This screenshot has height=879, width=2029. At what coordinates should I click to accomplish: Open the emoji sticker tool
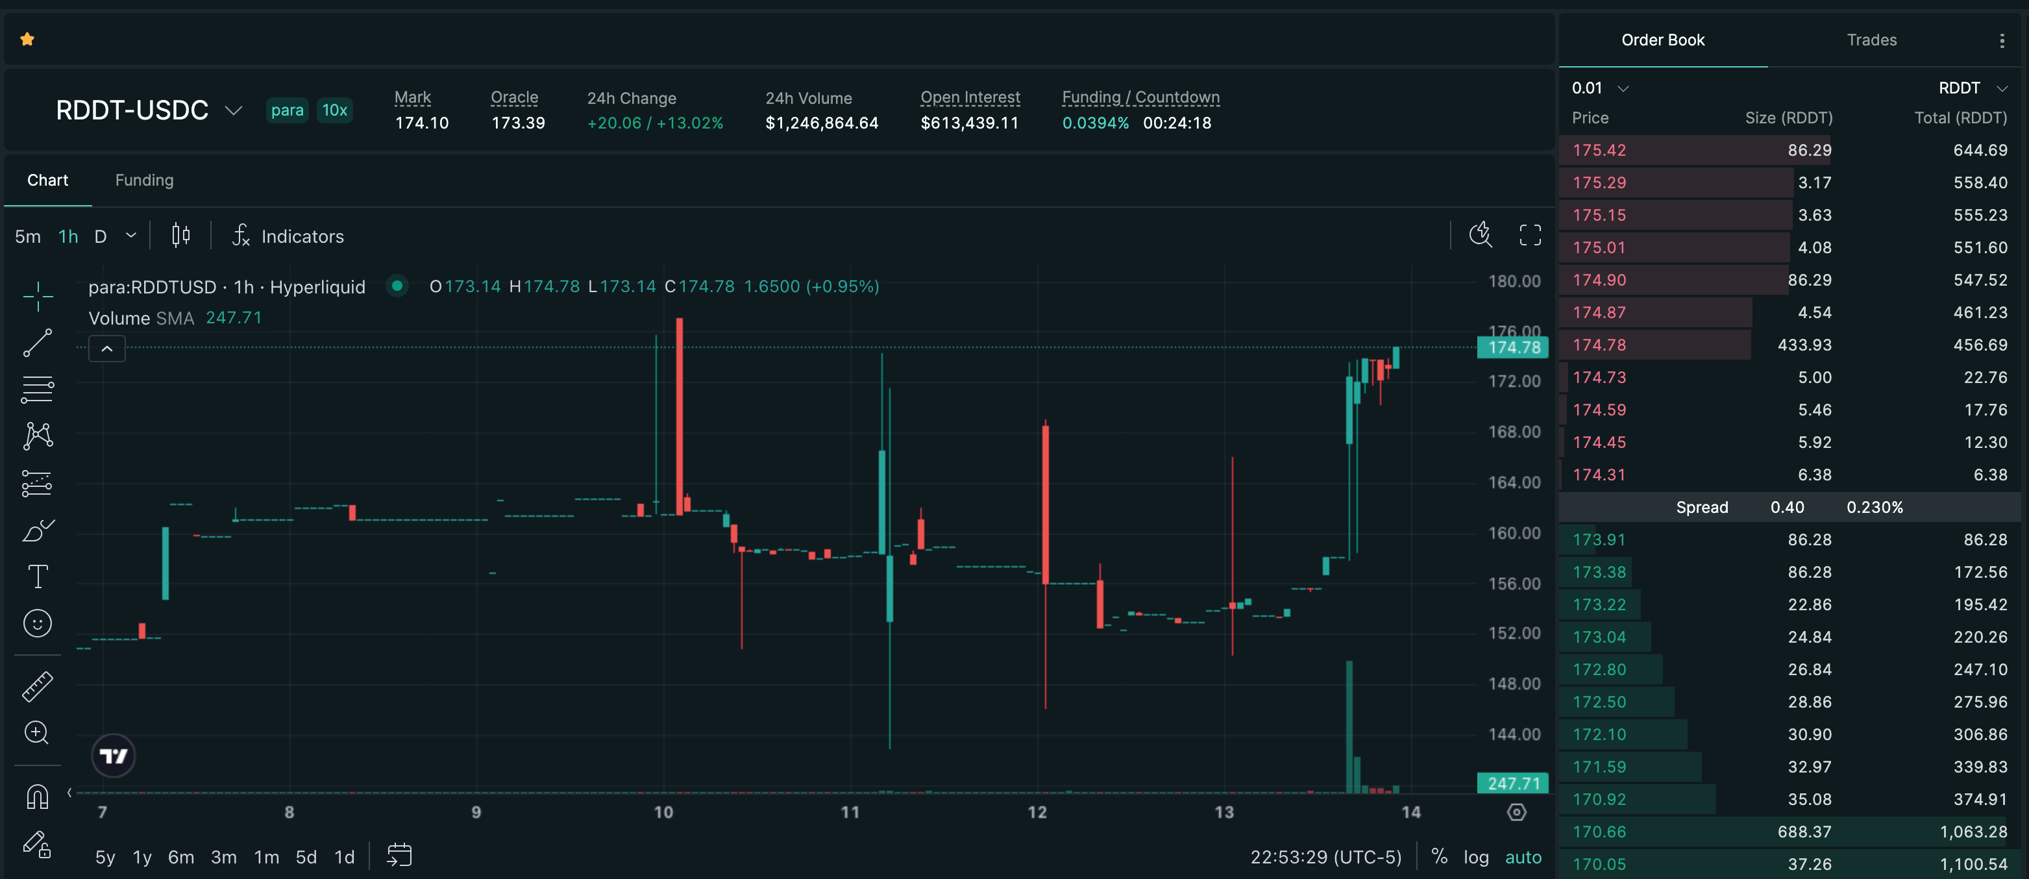click(x=37, y=624)
